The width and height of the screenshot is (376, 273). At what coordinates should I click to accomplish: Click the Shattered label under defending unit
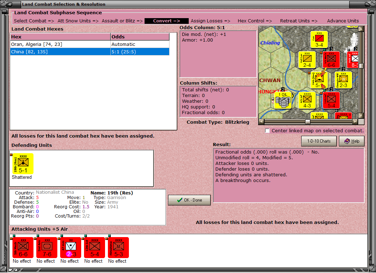click(x=22, y=177)
